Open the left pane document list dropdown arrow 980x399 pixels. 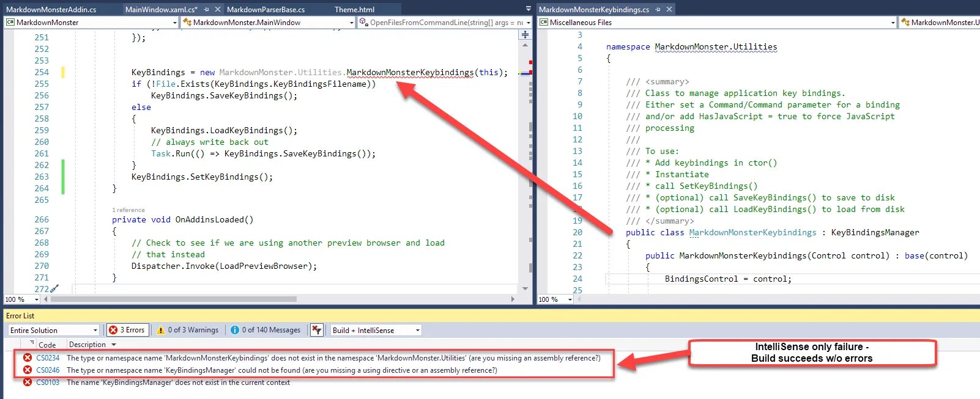click(x=529, y=9)
